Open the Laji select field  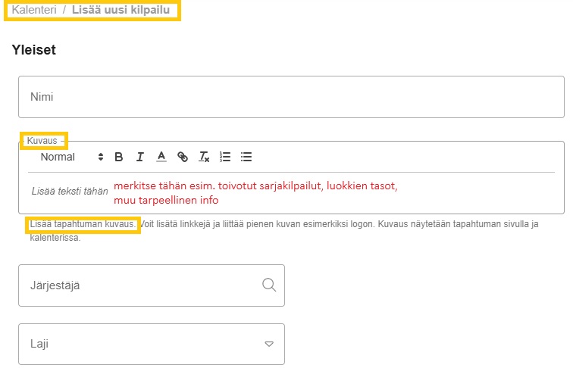pyautogui.click(x=152, y=344)
